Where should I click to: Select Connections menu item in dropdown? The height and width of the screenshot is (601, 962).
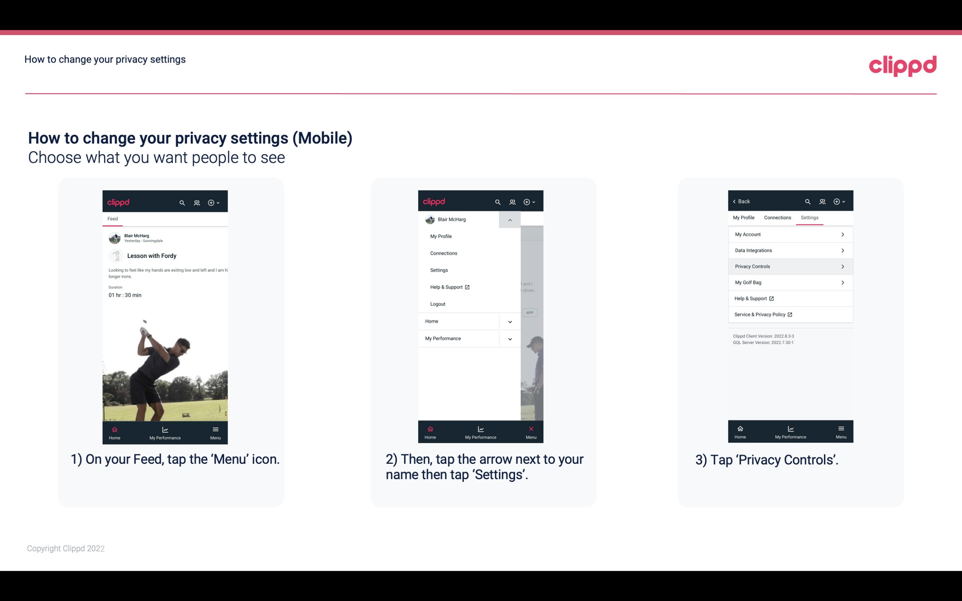point(443,253)
